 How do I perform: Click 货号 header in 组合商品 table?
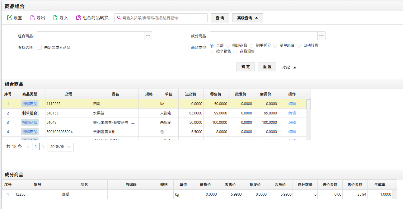pyautogui.click(x=69, y=94)
